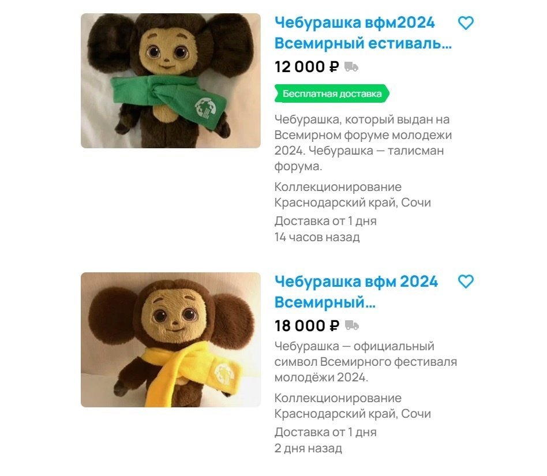The width and height of the screenshot is (547, 476).
Task: Click the 14 часов назад timestamp
Action: pyautogui.click(x=317, y=237)
